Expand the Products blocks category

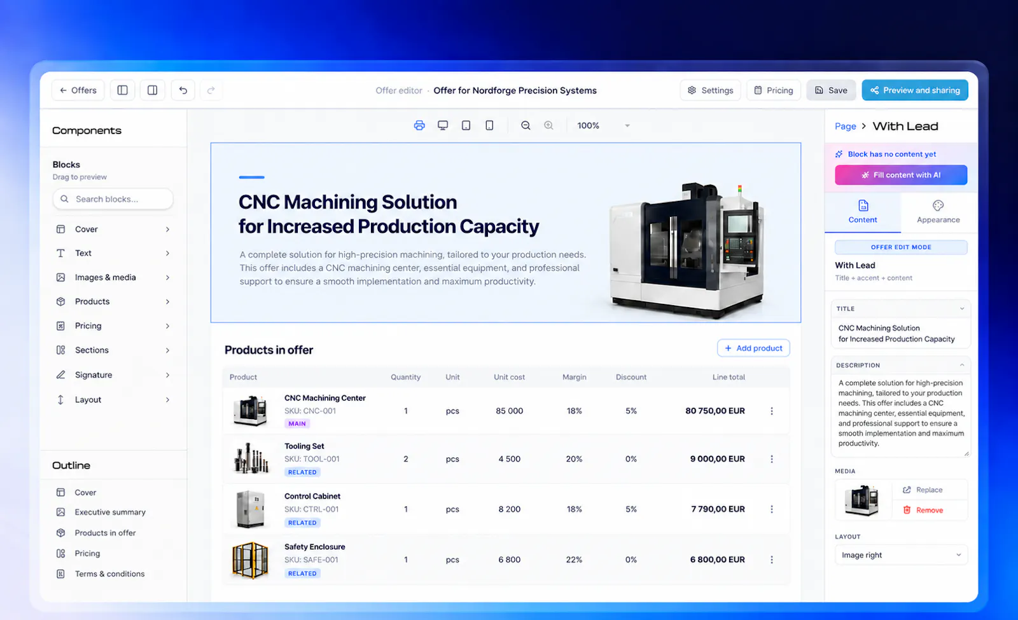(113, 301)
